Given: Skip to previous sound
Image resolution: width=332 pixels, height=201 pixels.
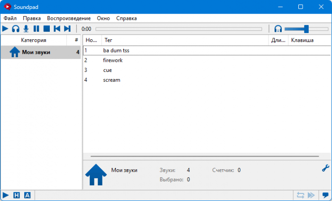Looking at the screenshot, I should (x=57, y=28).
